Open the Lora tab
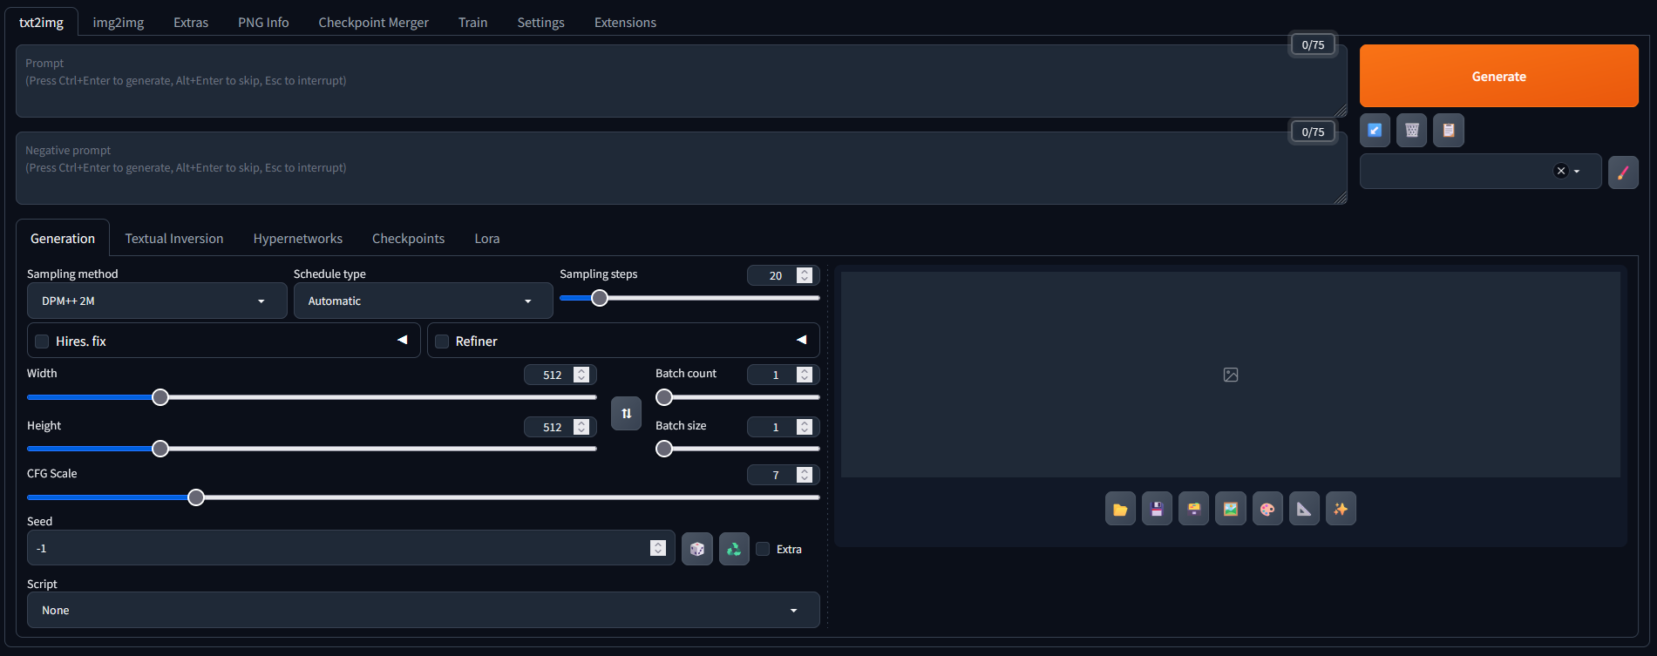The width and height of the screenshot is (1657, 656). (x=487, y=238)
